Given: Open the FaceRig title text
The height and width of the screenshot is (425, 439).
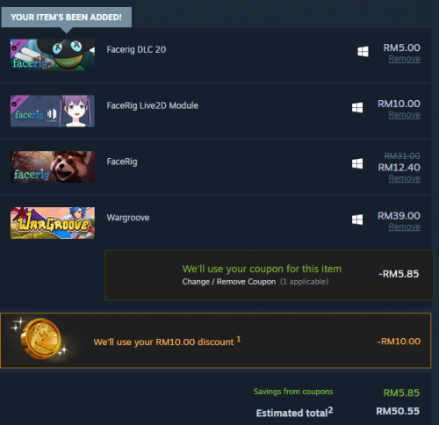Looking at the screenshot, I should tap(122, 162).
